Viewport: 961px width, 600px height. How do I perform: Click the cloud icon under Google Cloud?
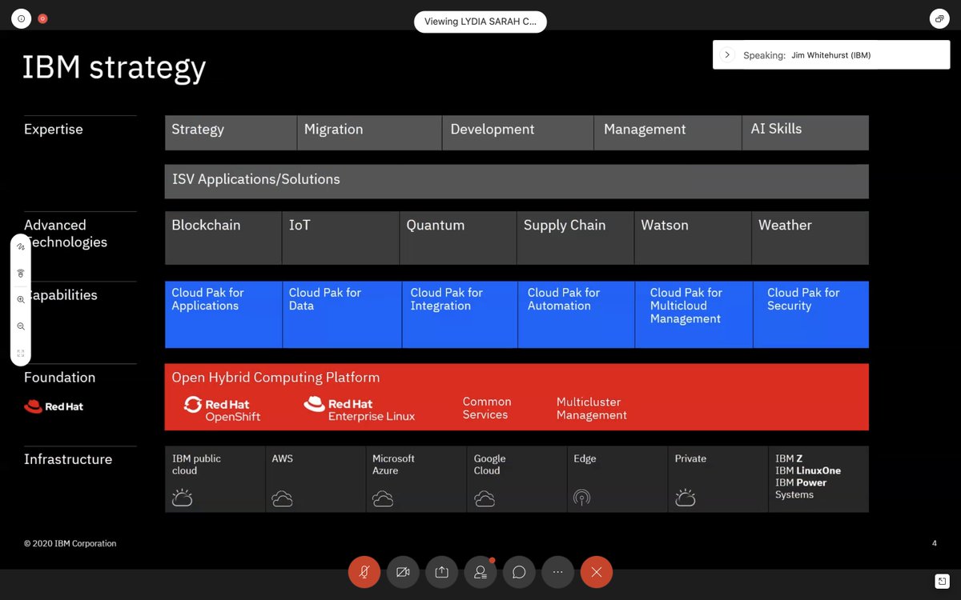point(485,498)
